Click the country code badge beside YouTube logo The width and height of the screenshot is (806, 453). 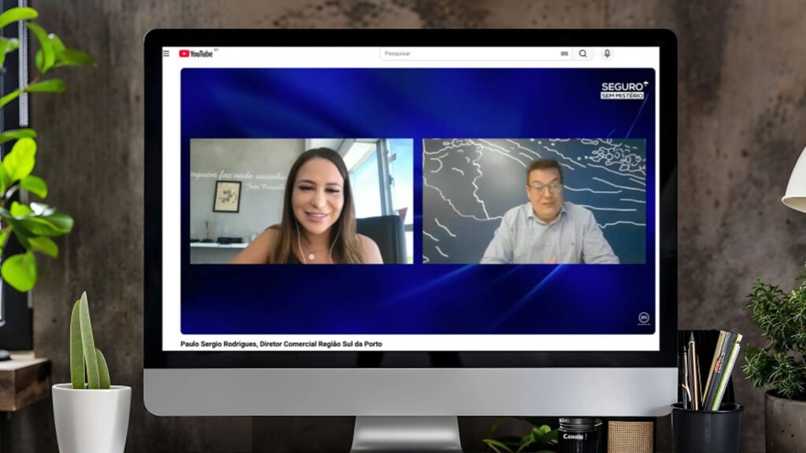click(x=216, y=50)
